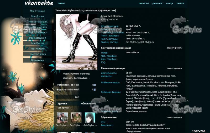The width and height of the screenshot is (210, 133).
Task: Open Видеозаписи со мной
Action: 68,90
